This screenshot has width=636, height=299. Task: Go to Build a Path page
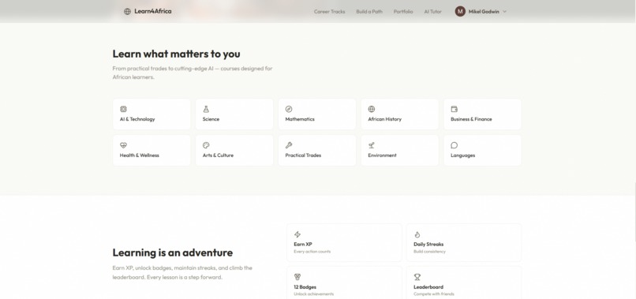point(369,11)
